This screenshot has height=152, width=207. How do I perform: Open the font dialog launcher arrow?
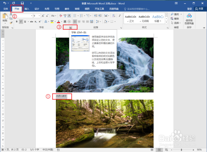[x=70, y=28]
